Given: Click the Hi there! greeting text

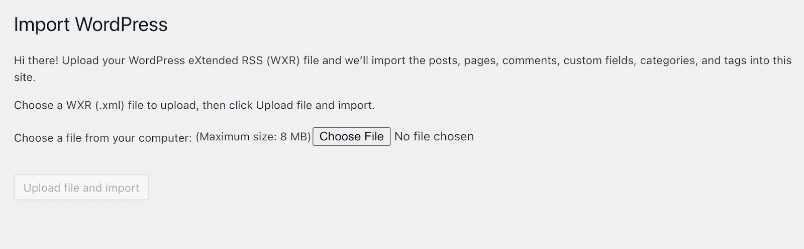Looking at the screenshot, I should [x=36, y=61].
